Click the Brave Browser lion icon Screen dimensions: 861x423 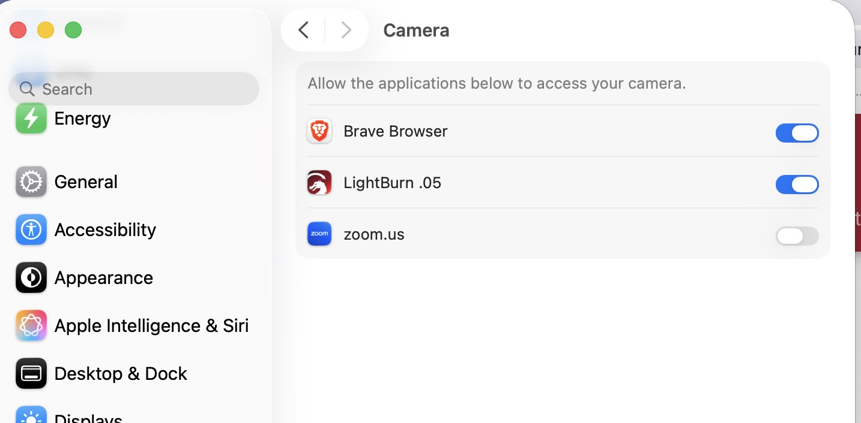[319, 131]
